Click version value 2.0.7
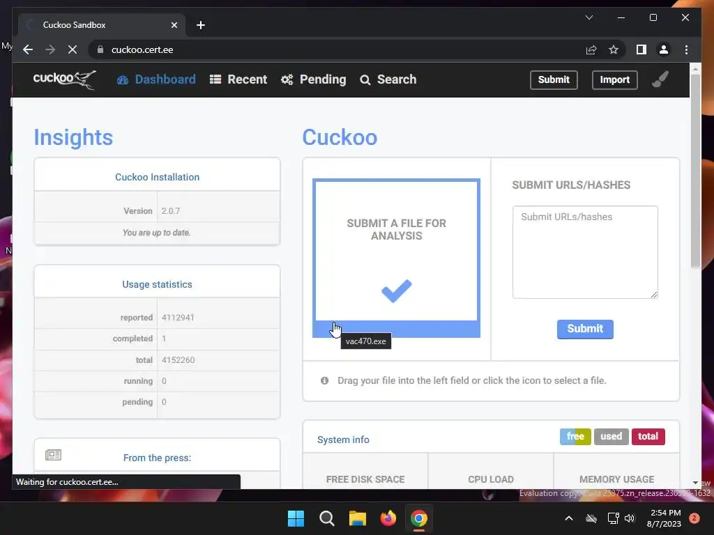 pos(171,211)
